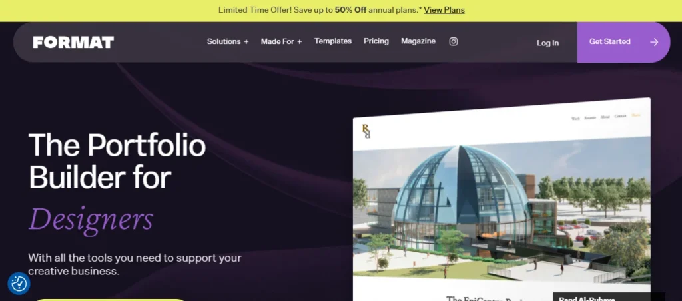
Task: Click the gold R monogram in the portfolio preview
Action: (x=366, y=131)
